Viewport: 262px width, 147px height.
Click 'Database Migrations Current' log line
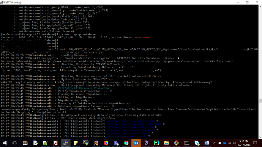pyautogui.click(x=57, y=106)
